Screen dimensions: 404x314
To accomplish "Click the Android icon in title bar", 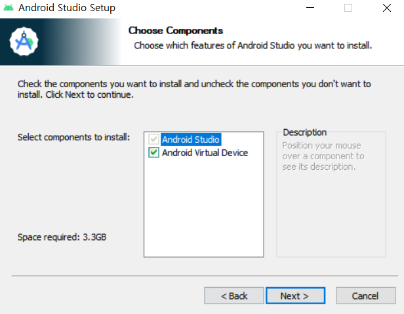I will pyautogui.click(x=9, y=8).
